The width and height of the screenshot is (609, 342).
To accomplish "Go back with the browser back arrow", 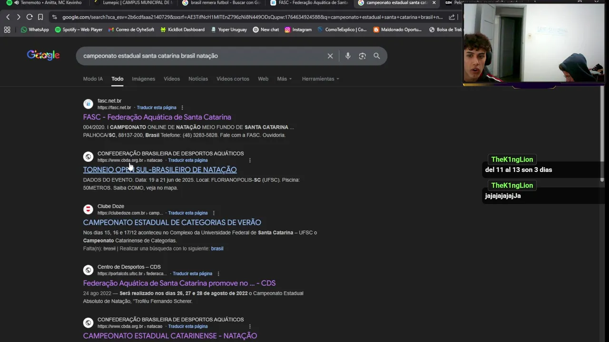I will point(8,17).
